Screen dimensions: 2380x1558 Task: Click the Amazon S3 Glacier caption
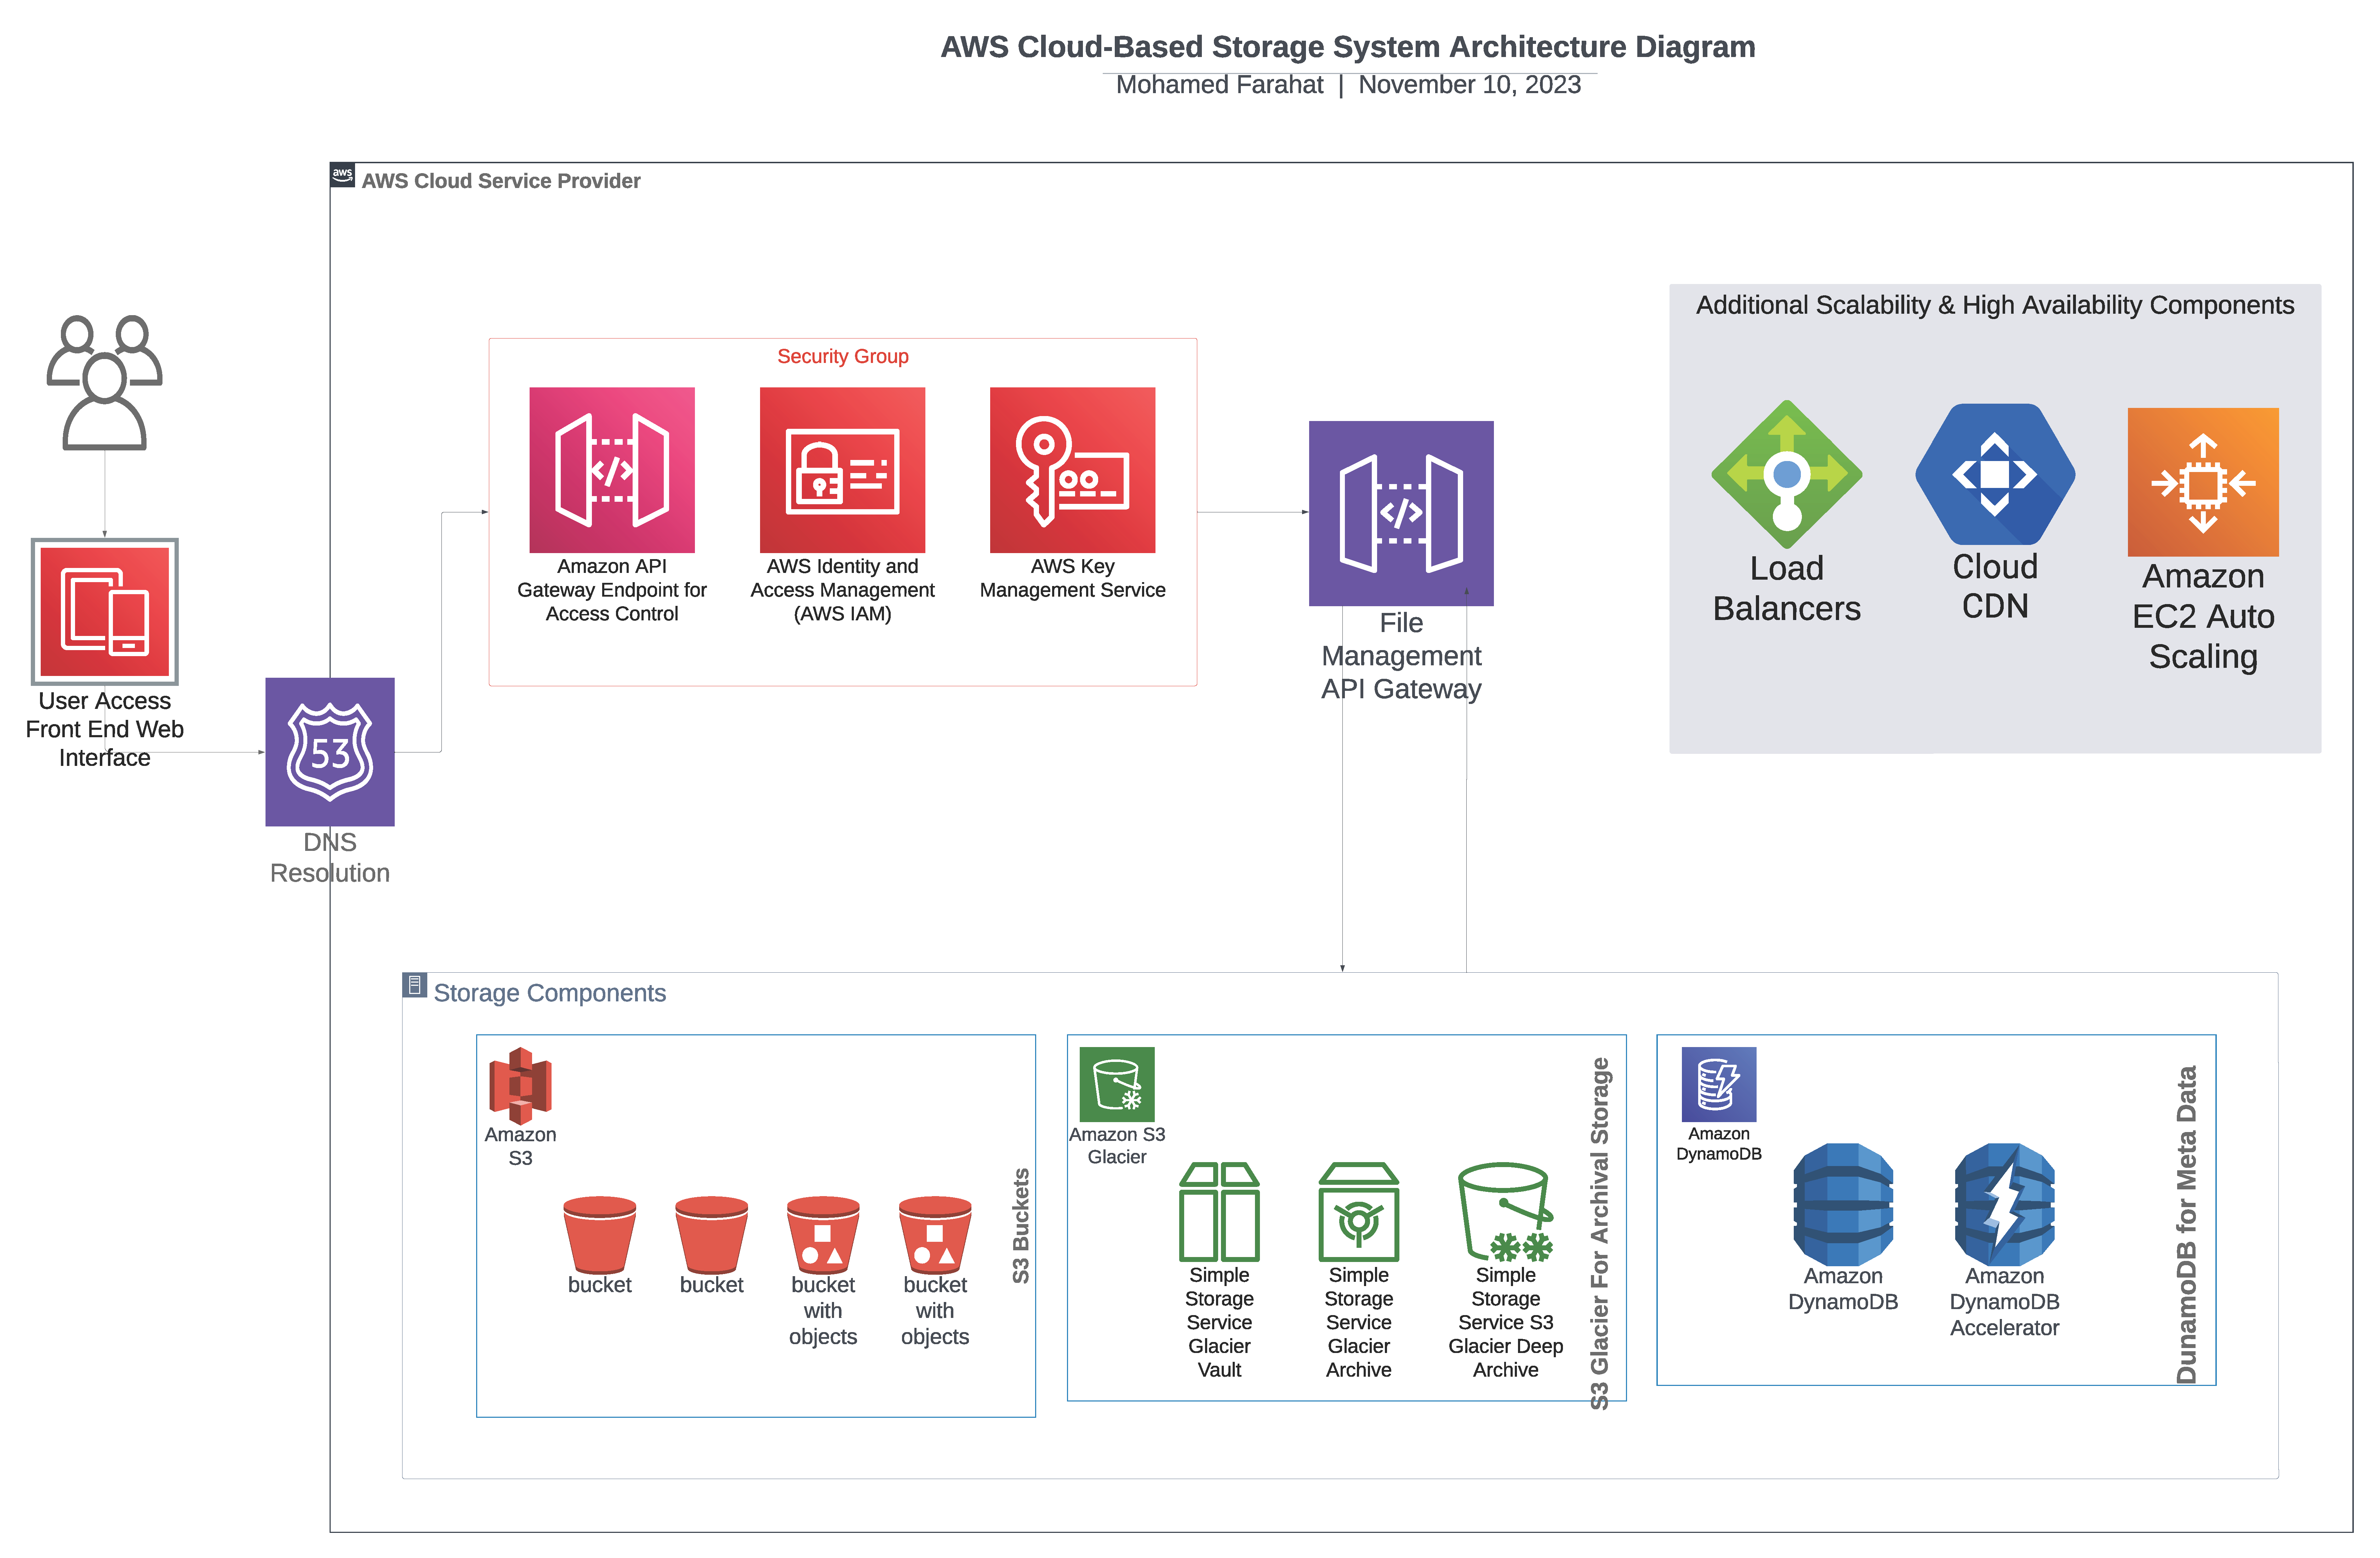tap(1117, 1145)
